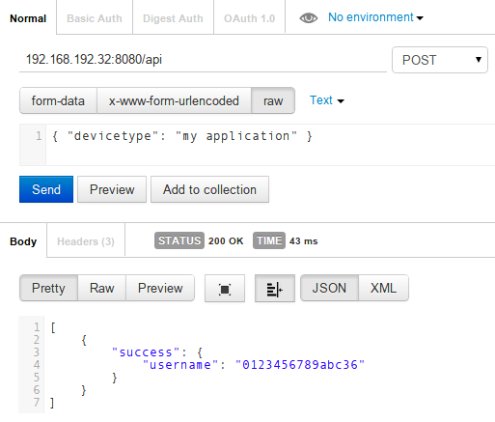Open the Digest Auth tab
Image resolution: width=495 pixels, height=422 pixels.
click(173, 18)
